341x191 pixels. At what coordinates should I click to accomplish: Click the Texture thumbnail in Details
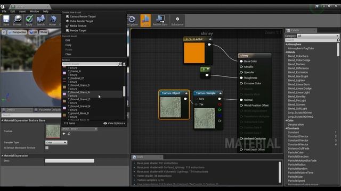click(53, 131)
